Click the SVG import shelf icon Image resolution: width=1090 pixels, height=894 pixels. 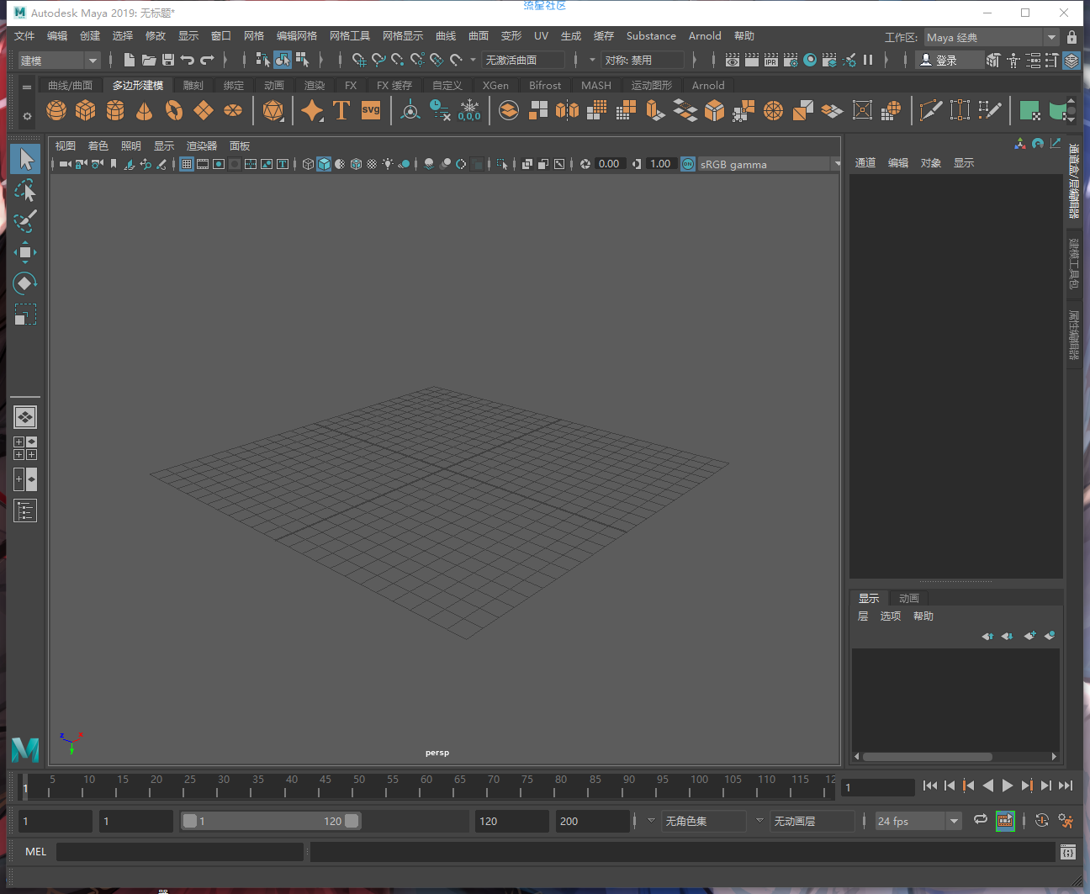(371, 110)
